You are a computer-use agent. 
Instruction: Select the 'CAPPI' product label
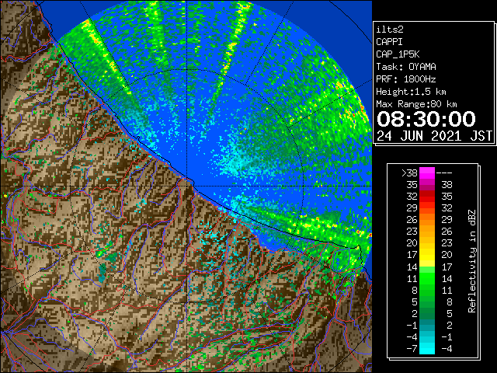tap(389, 42)
